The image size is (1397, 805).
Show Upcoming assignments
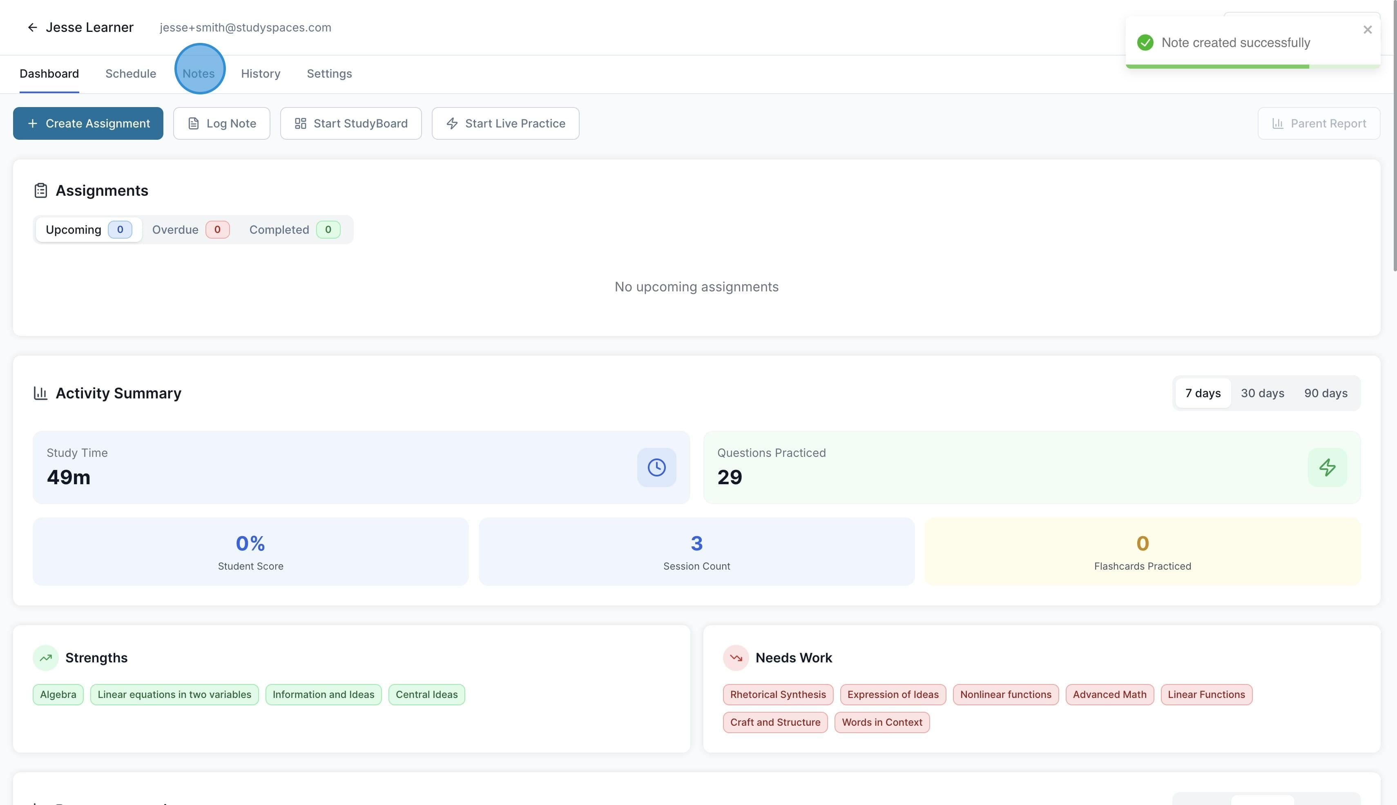pyautogui.click(x=88, y=230)
